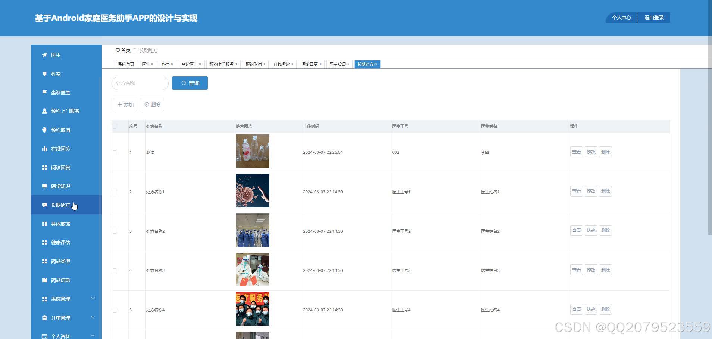The width and height of the screenshot is (712, 339).
Task: Click 删除 for the 处方名称2 row
Action: click(605, 231)
